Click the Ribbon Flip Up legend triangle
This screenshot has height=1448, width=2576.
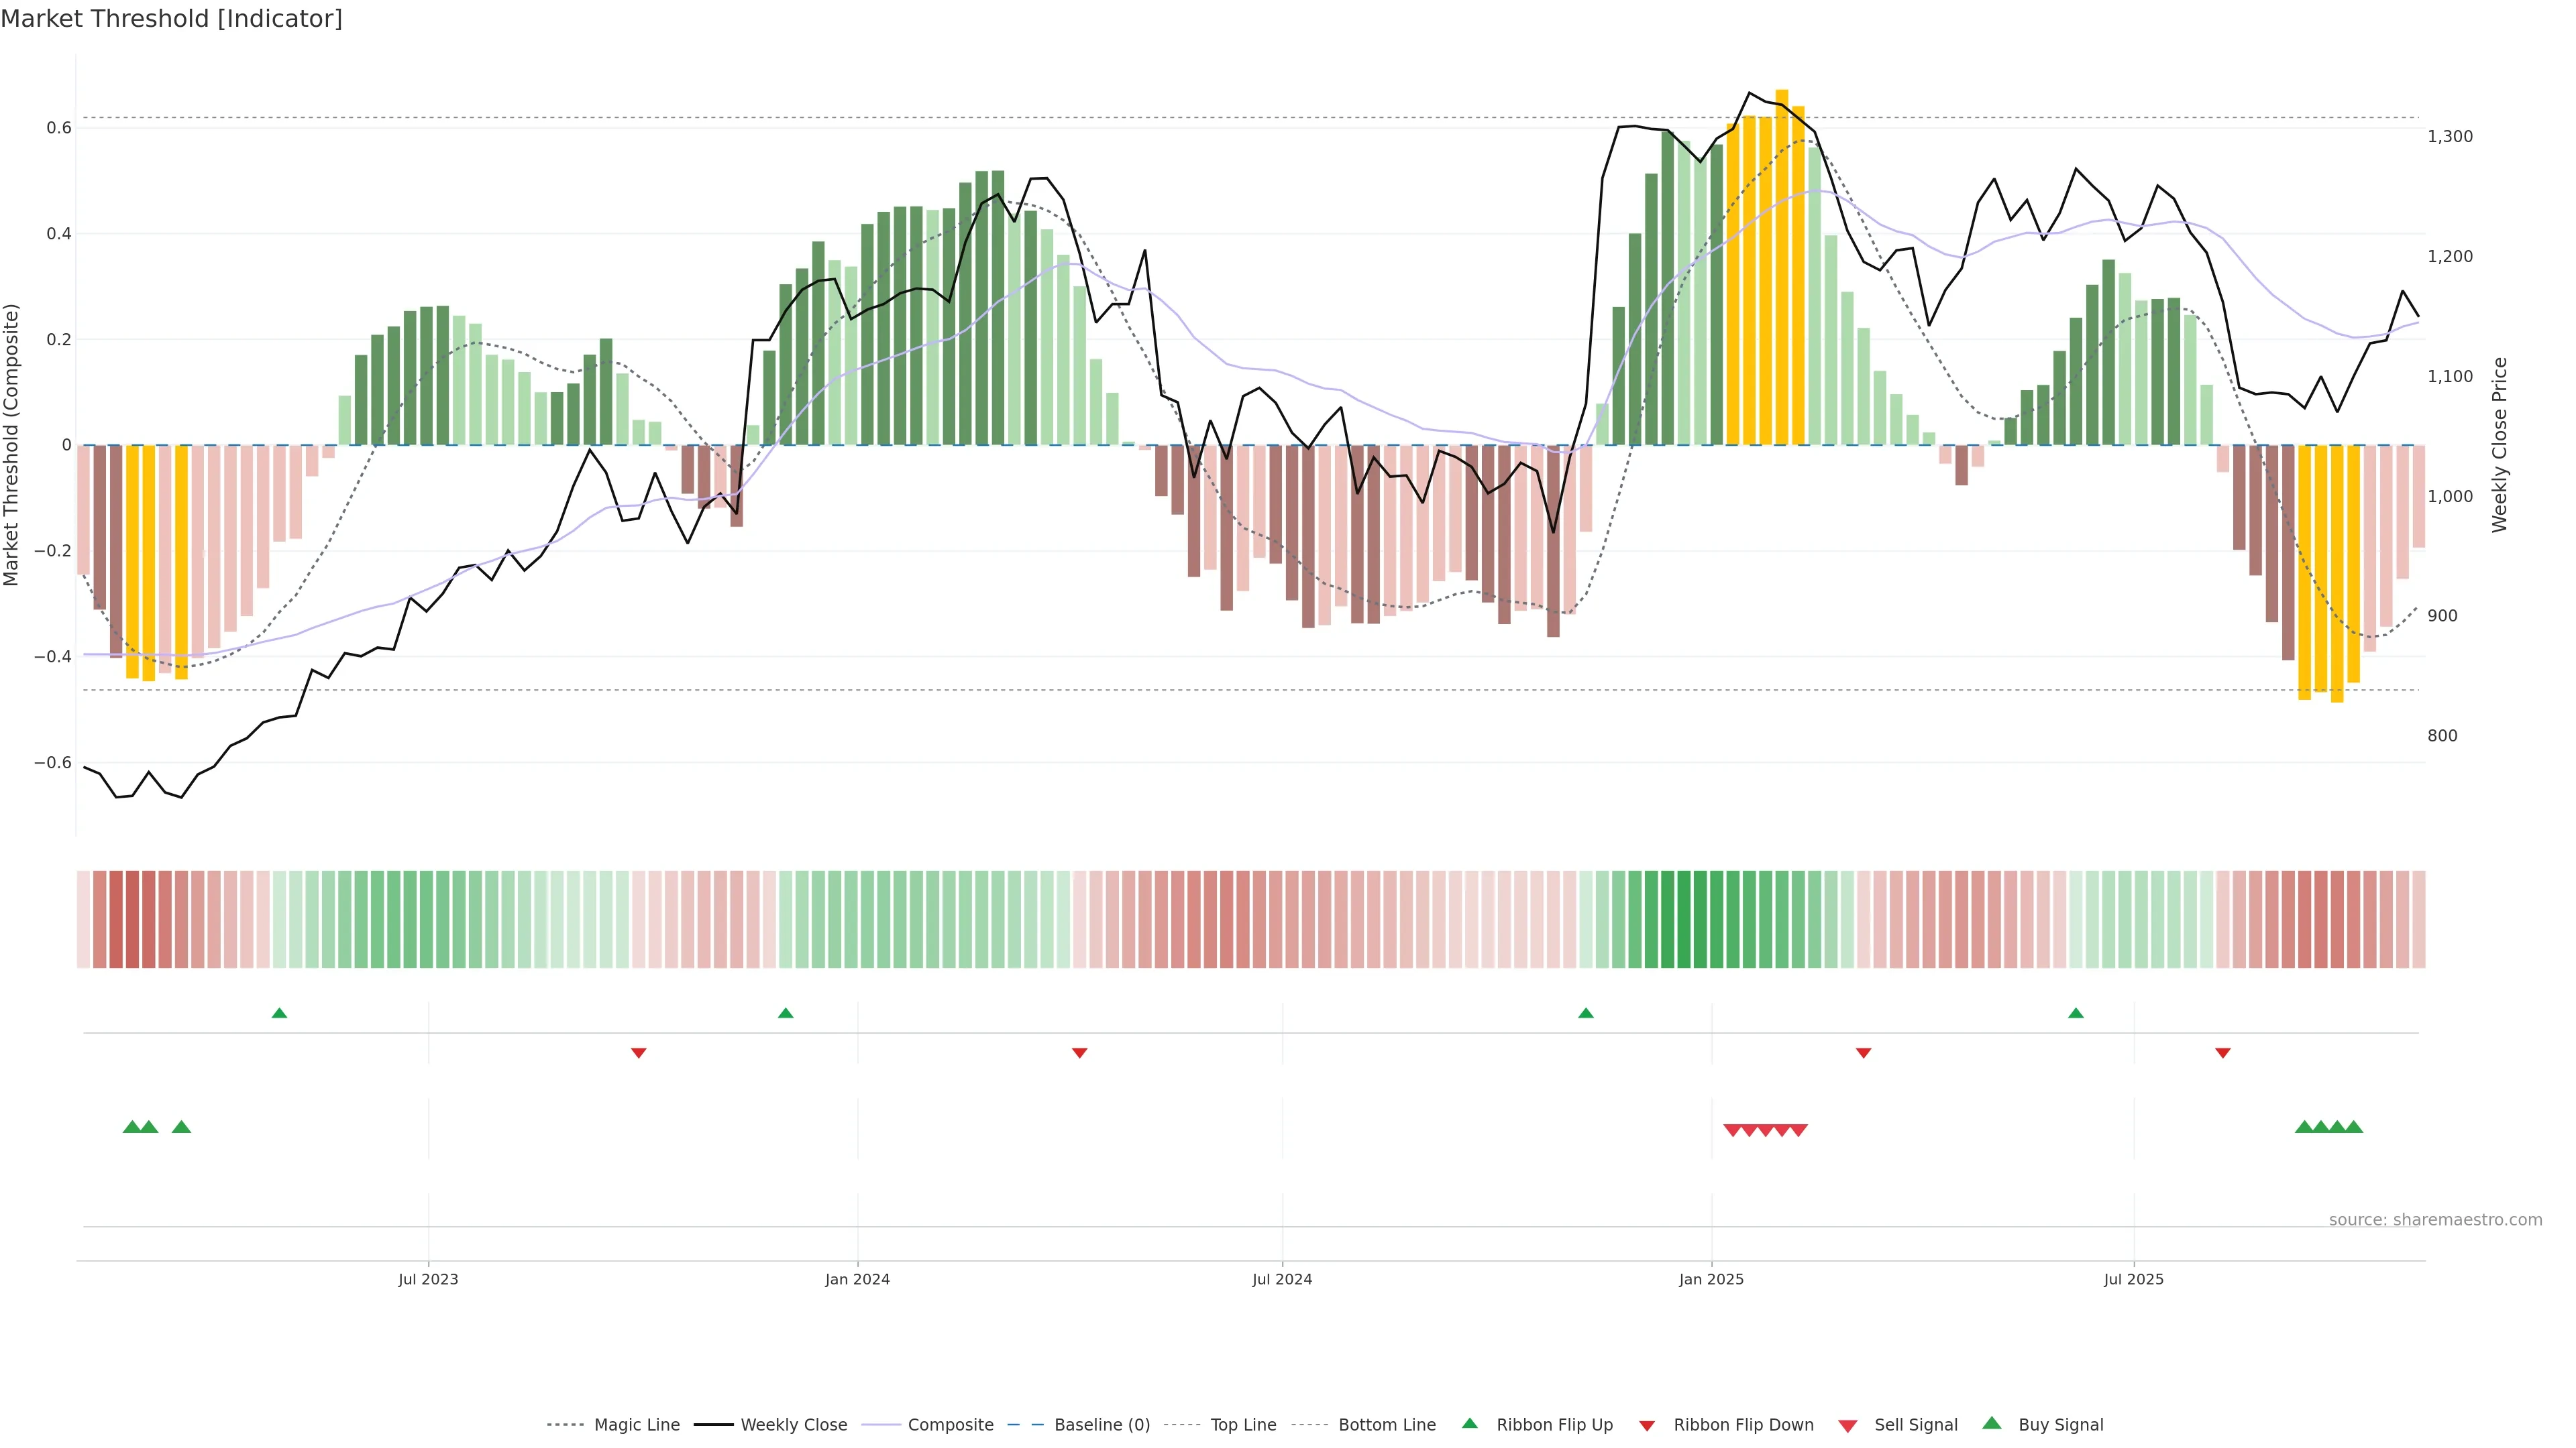point(1469,1423)
